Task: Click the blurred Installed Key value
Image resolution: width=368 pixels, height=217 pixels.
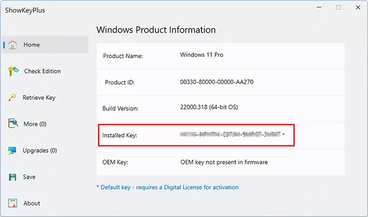Action: coord(230,135)
